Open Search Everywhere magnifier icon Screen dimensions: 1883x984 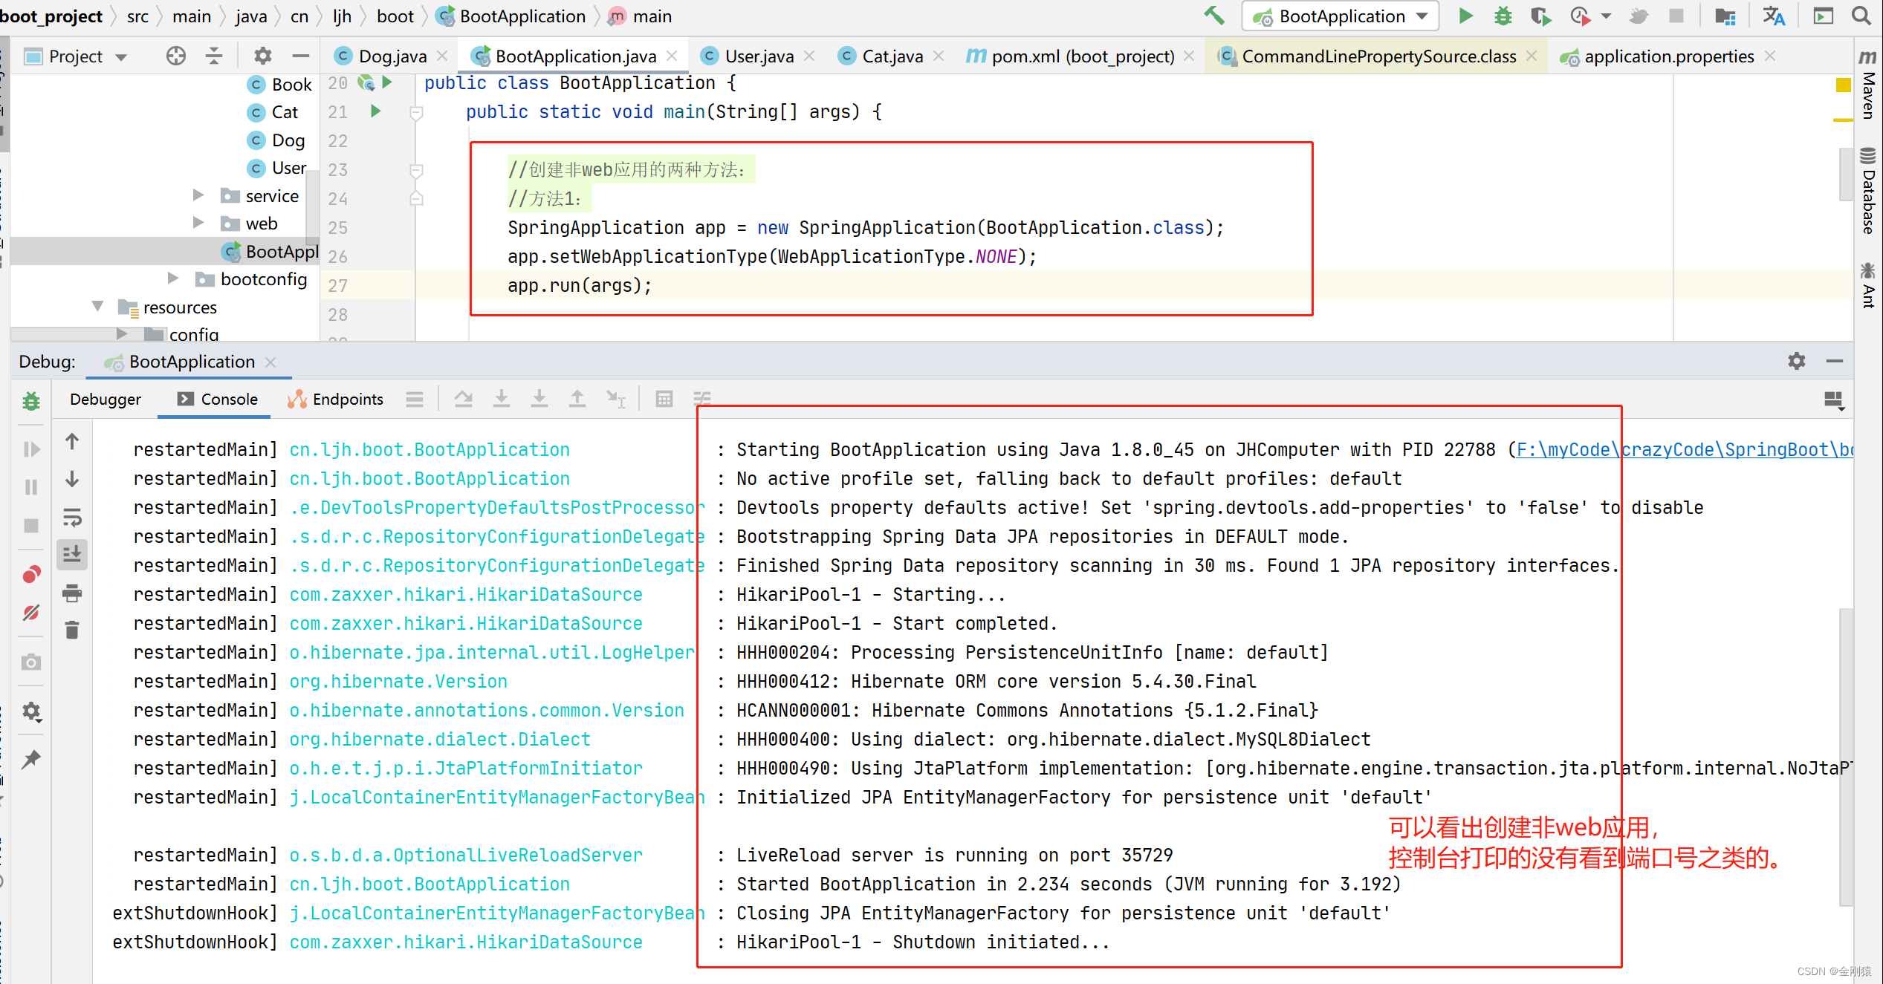(x=1861, y=16)
